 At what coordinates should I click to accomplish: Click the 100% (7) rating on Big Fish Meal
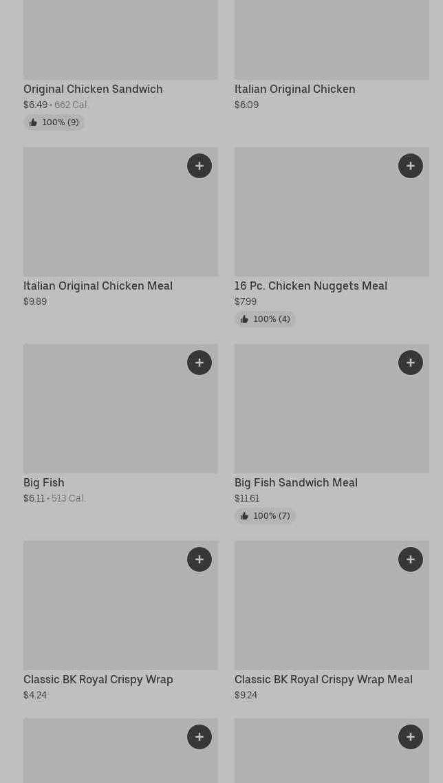click(266, 516)
